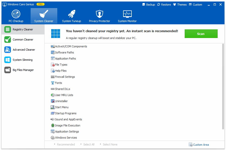Open Backup in the title bar

pos(149,5)
